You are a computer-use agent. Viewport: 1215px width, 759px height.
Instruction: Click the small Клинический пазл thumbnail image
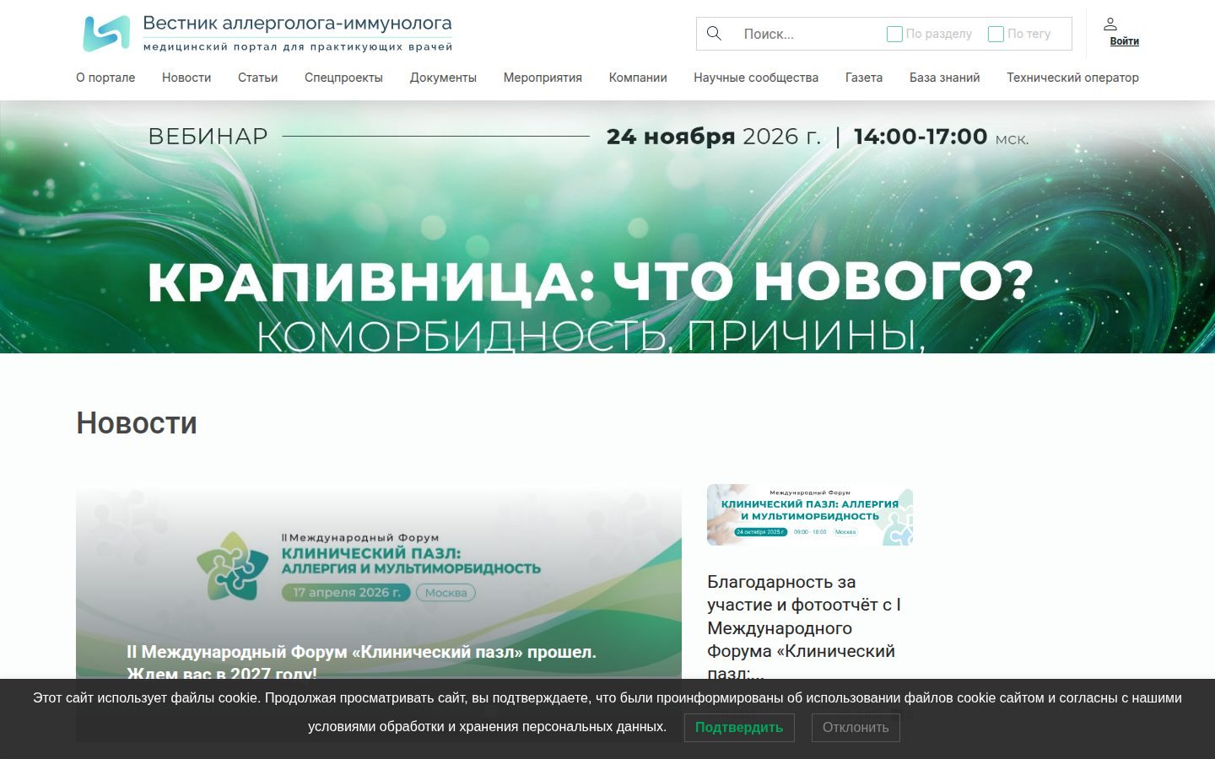pos(810,515)
